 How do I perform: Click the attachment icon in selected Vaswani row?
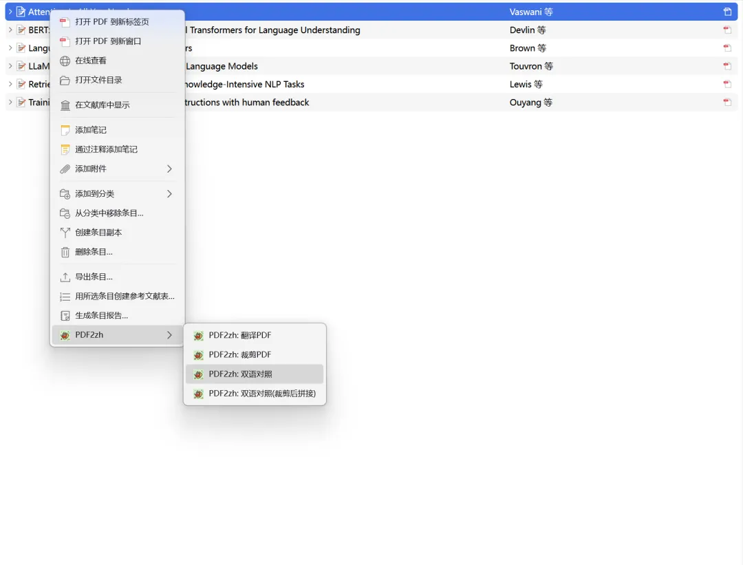[x=727, y=12]
